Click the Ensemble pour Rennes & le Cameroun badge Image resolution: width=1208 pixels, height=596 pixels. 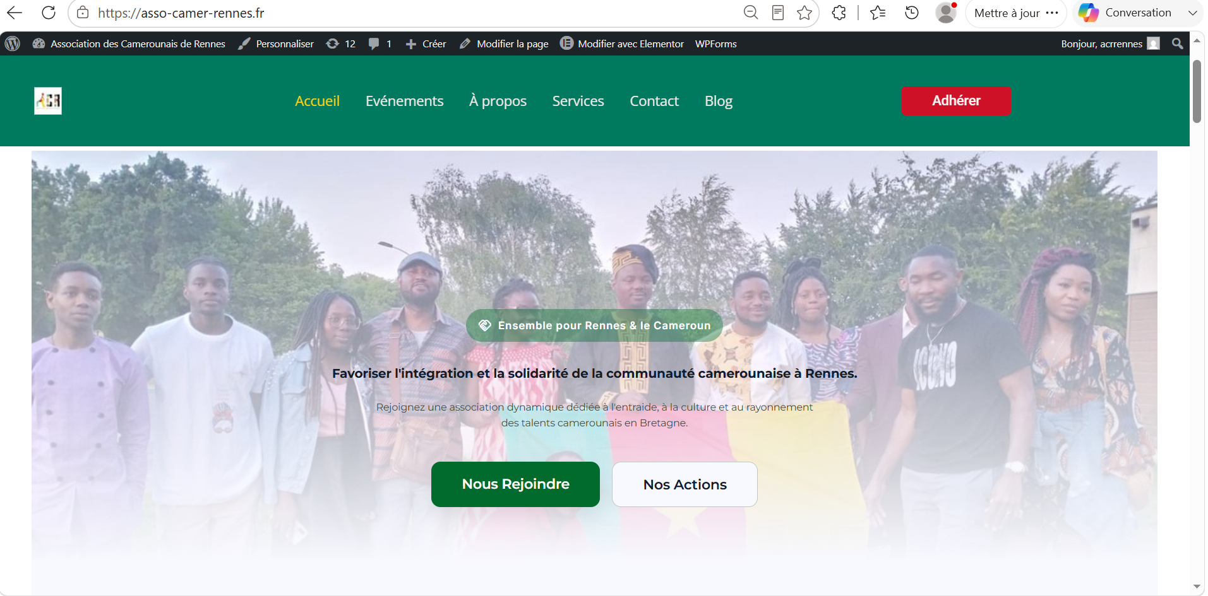[x=594, y=325]
